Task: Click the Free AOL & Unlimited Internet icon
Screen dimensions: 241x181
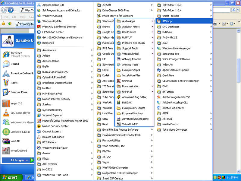Action: (39, 27)
